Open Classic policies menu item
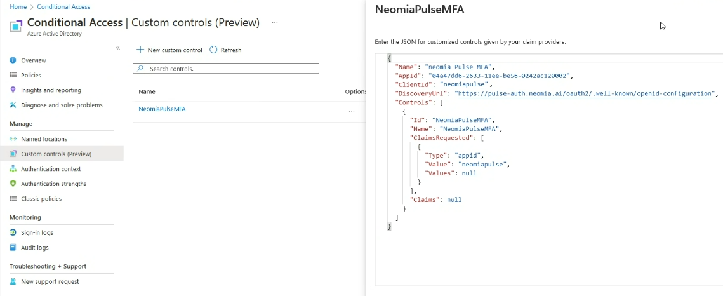This screenshot has height=296, width=723. (41, 199)
